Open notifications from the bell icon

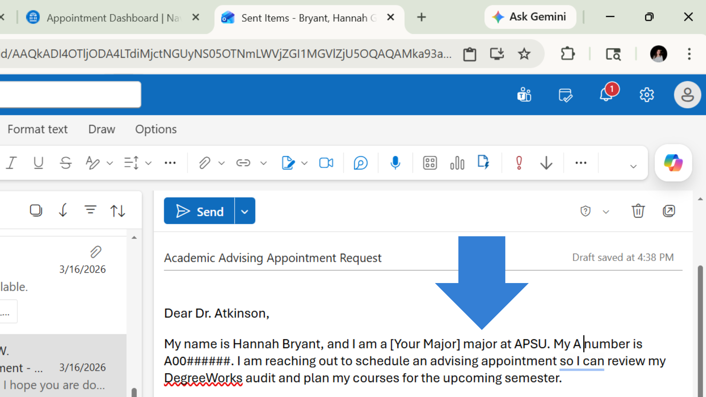coord(605,94)
